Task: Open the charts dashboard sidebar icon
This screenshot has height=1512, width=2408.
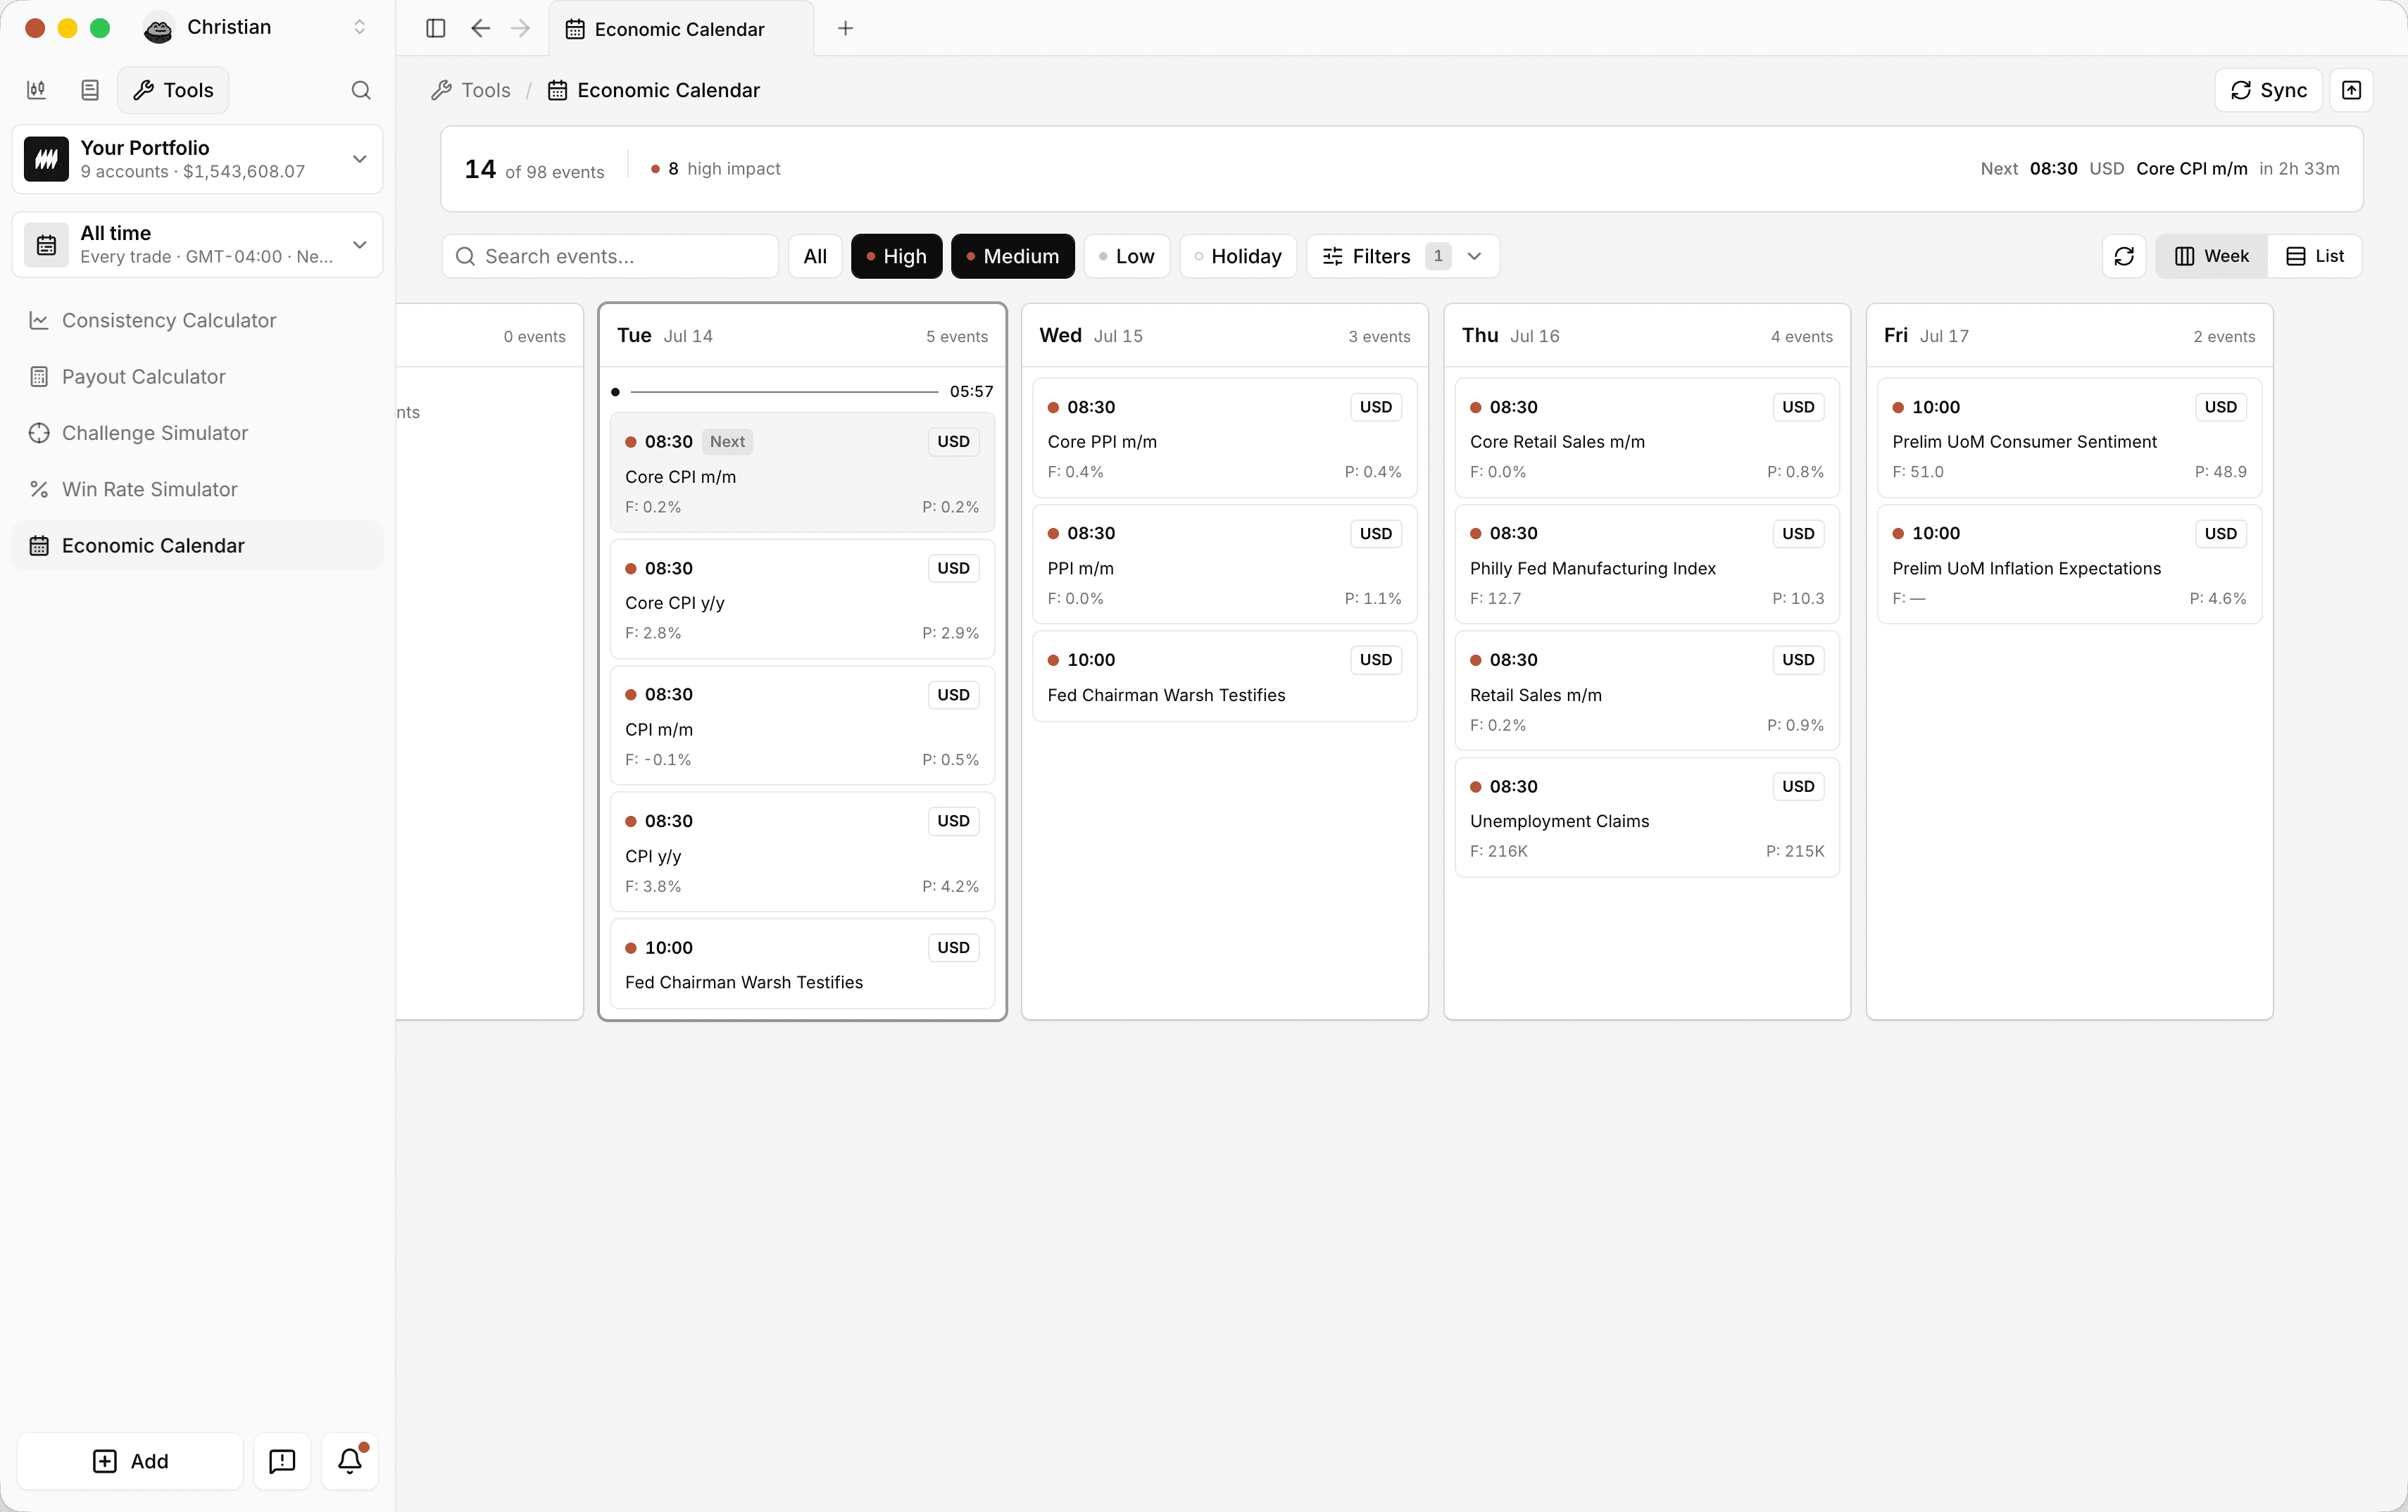Action: (36, 90)
